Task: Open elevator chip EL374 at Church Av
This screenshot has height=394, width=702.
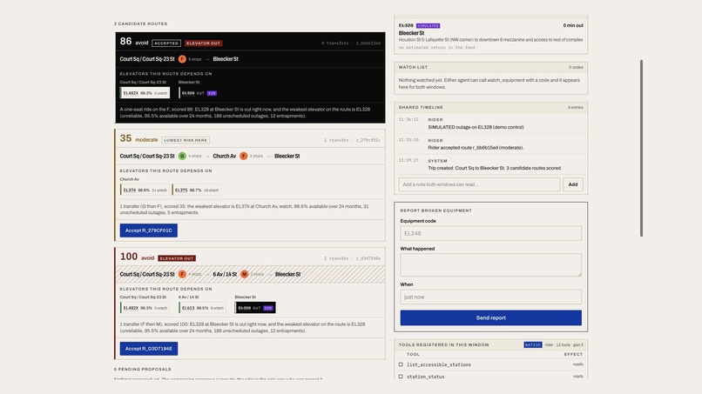Action: pyautogui.click(x=145, y=190)
